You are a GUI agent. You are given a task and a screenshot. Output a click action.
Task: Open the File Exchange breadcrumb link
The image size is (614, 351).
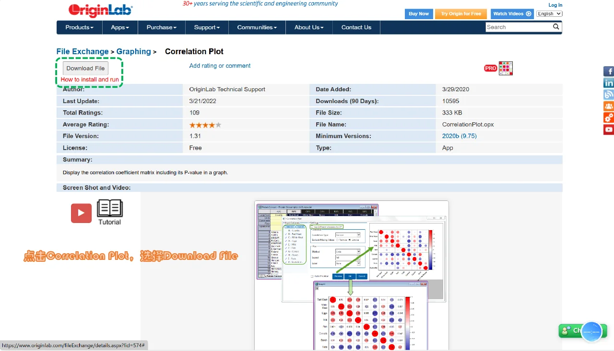[83, 51]
